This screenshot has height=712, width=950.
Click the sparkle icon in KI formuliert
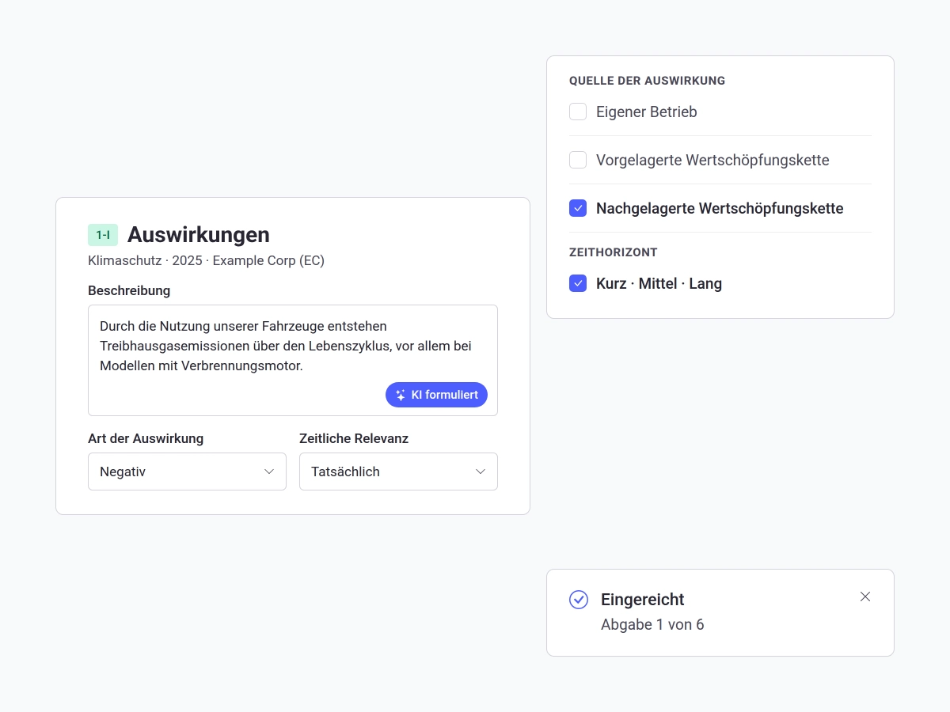(401, 395)
